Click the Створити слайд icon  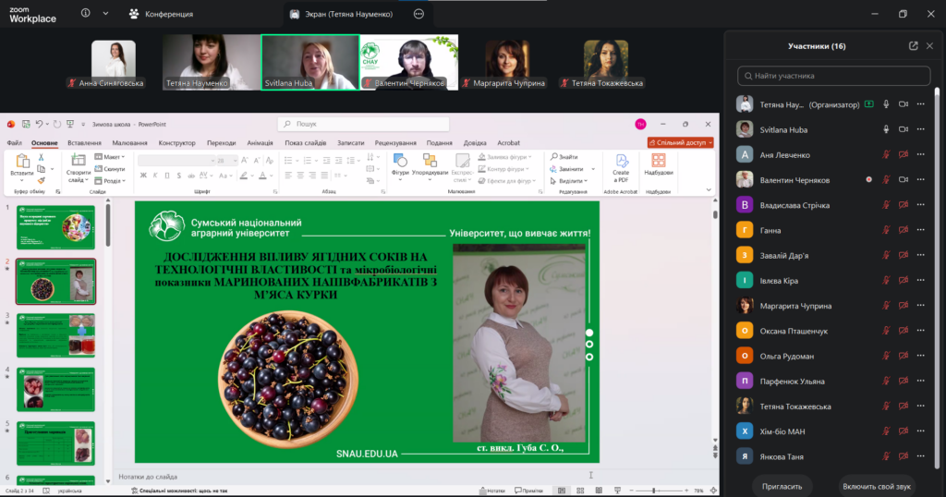(79, 161)
